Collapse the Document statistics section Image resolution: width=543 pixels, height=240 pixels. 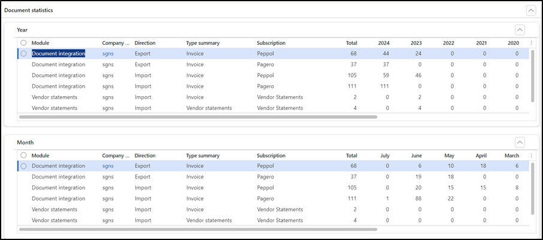531,11
